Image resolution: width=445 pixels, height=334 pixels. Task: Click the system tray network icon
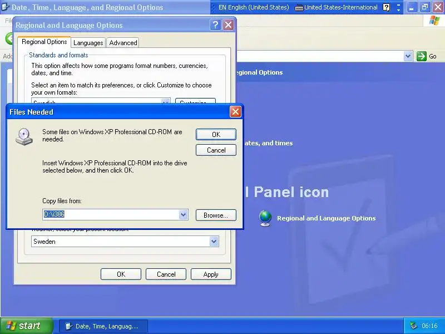point(414,326)
